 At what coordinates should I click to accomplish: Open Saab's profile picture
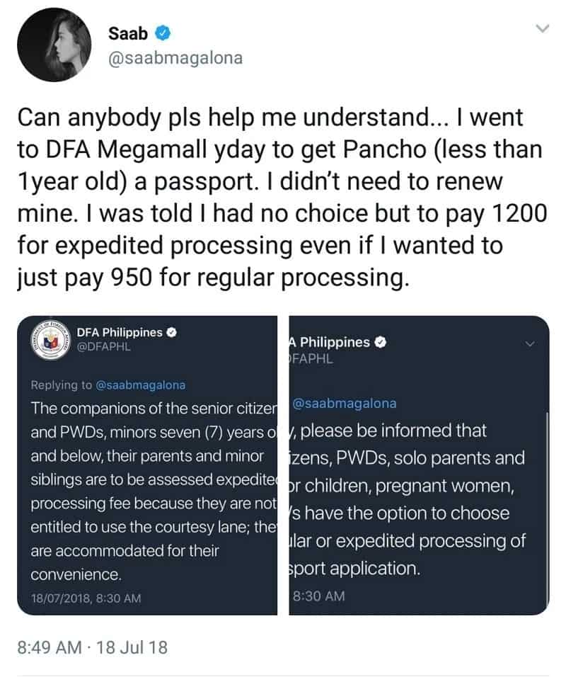point(54,45)
